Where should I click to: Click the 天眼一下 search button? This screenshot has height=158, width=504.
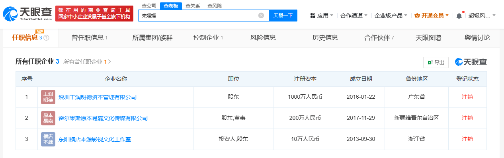click(283, 16)
